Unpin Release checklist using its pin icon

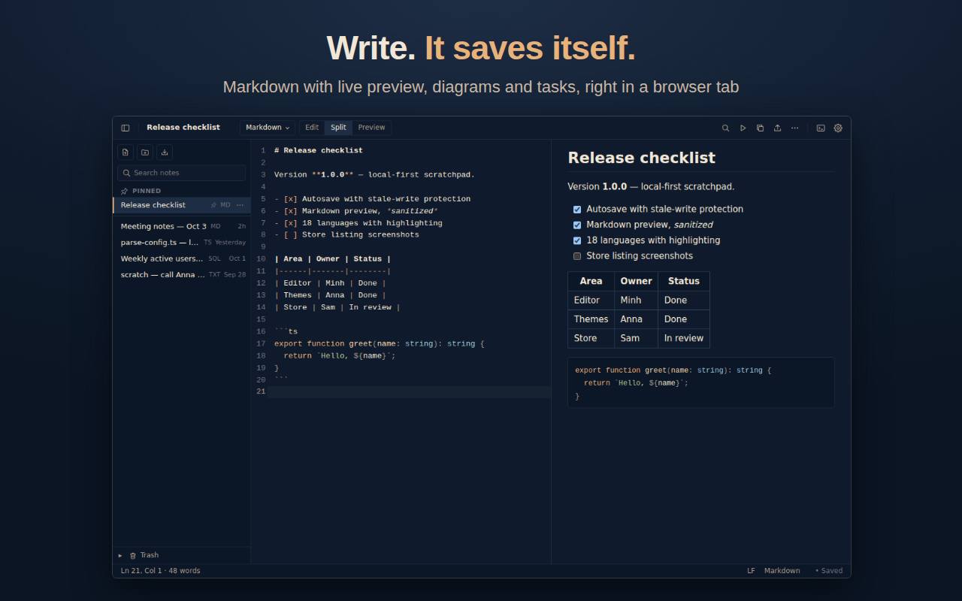tap(213, 205)
